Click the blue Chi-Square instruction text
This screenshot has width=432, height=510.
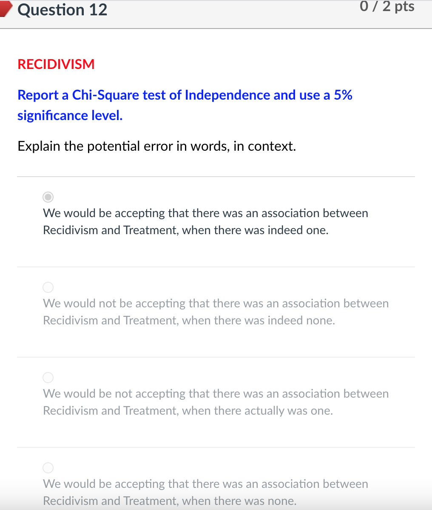[185, 95]
